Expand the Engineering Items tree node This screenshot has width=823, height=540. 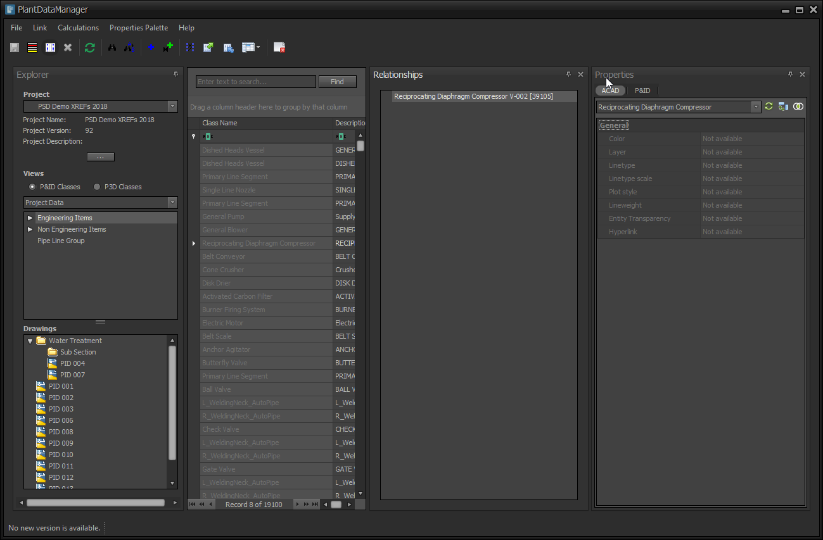click(x=30, y=218)
